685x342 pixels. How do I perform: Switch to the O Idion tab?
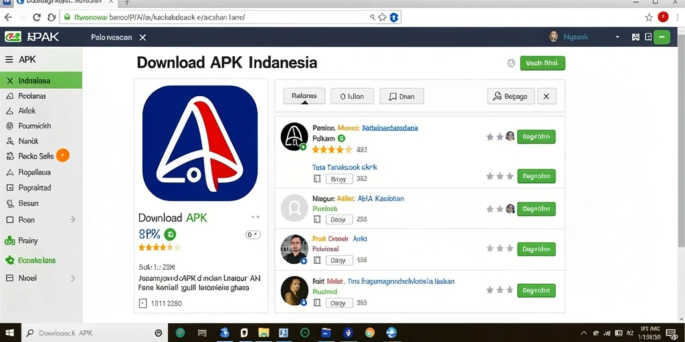[352, 96]
